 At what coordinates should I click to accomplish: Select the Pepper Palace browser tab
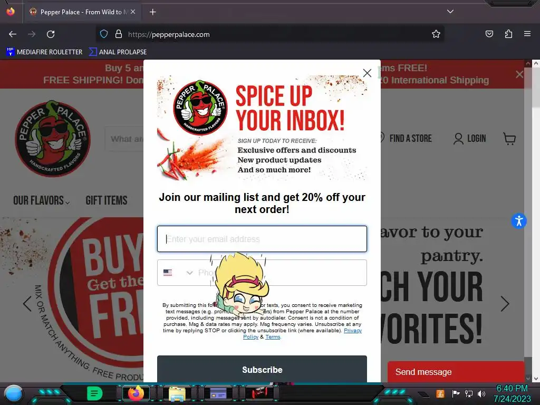(x=83, y=12)
